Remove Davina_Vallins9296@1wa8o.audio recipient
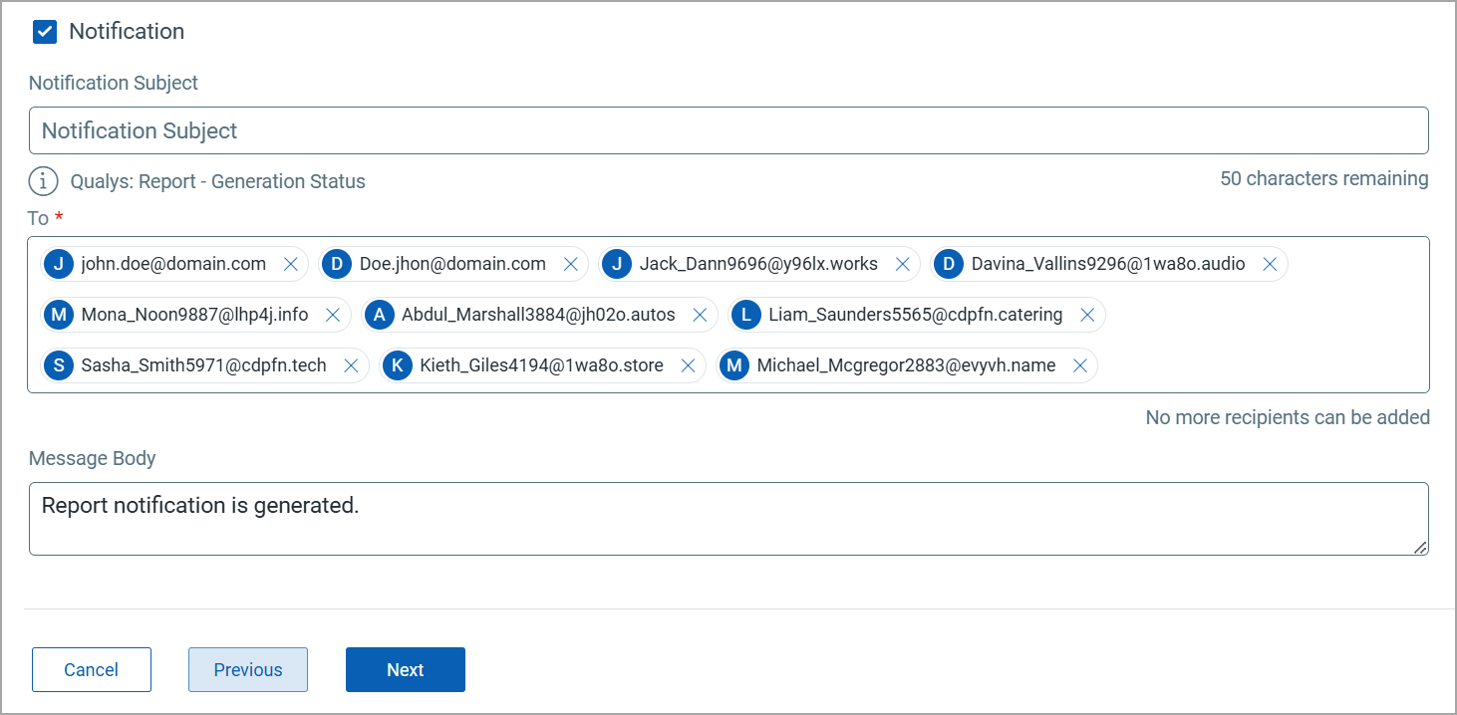The width and height of the screenshot is (1457, 715). (1270, 264)
